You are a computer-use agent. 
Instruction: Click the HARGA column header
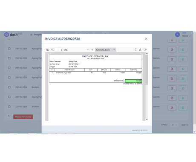pyautogui.click(x=118, y=70)
